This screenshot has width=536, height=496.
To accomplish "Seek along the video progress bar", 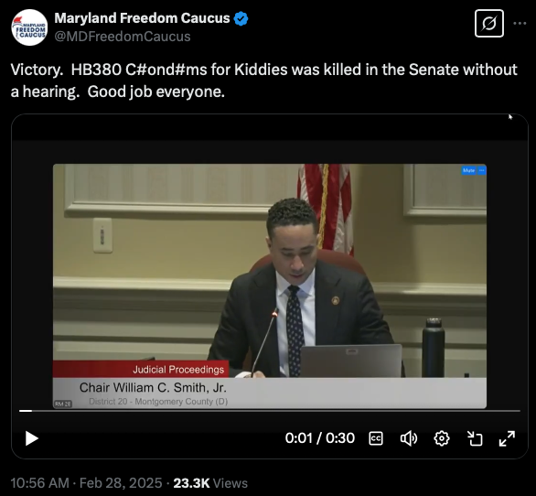I will click(x=270, y=411).
